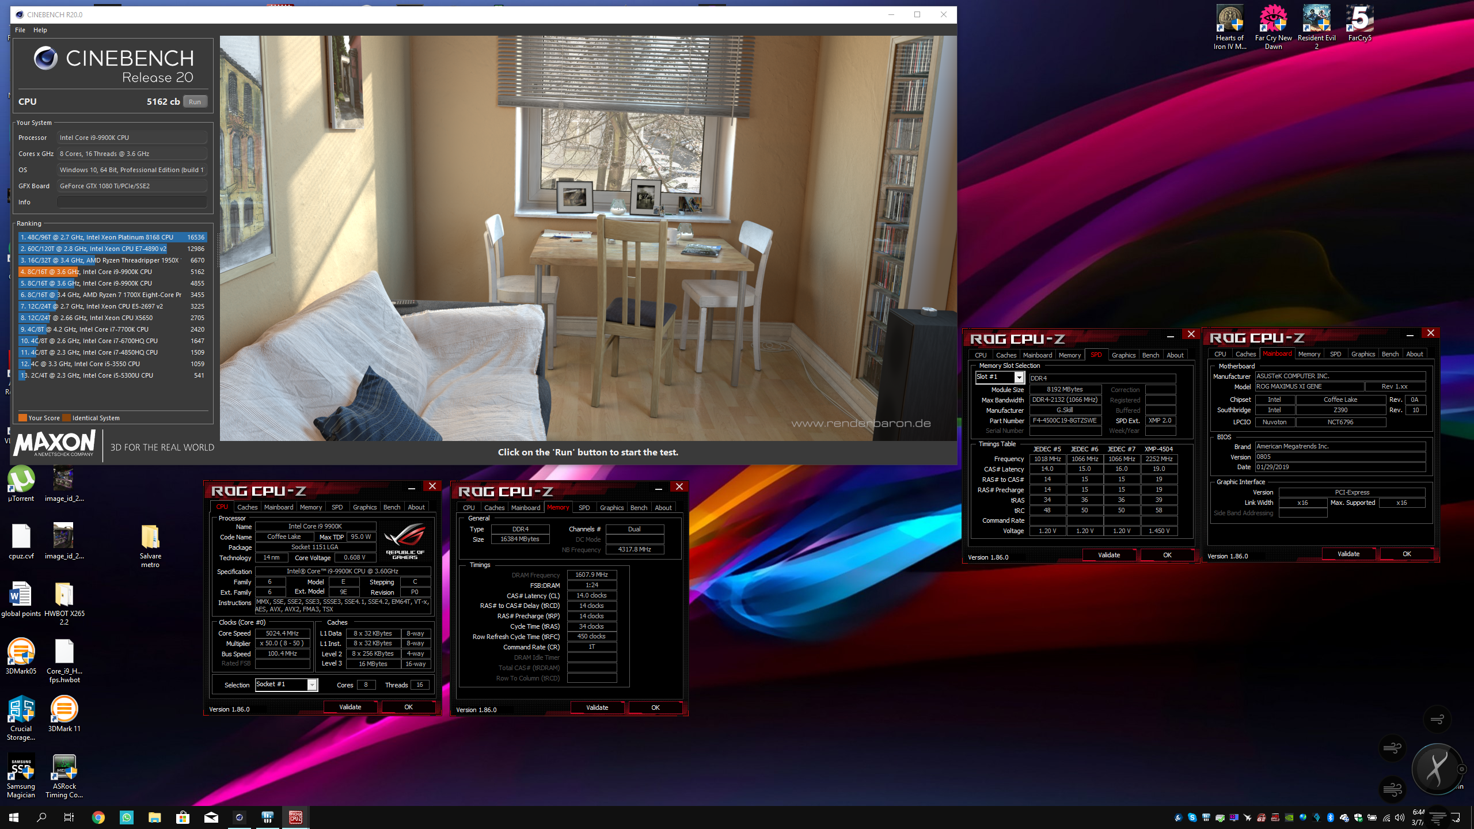This screenshot has width=1474, height=829.
Task: Select the ASRock Timing Configurator desktop icon
Action: click(x=64, y=776)
